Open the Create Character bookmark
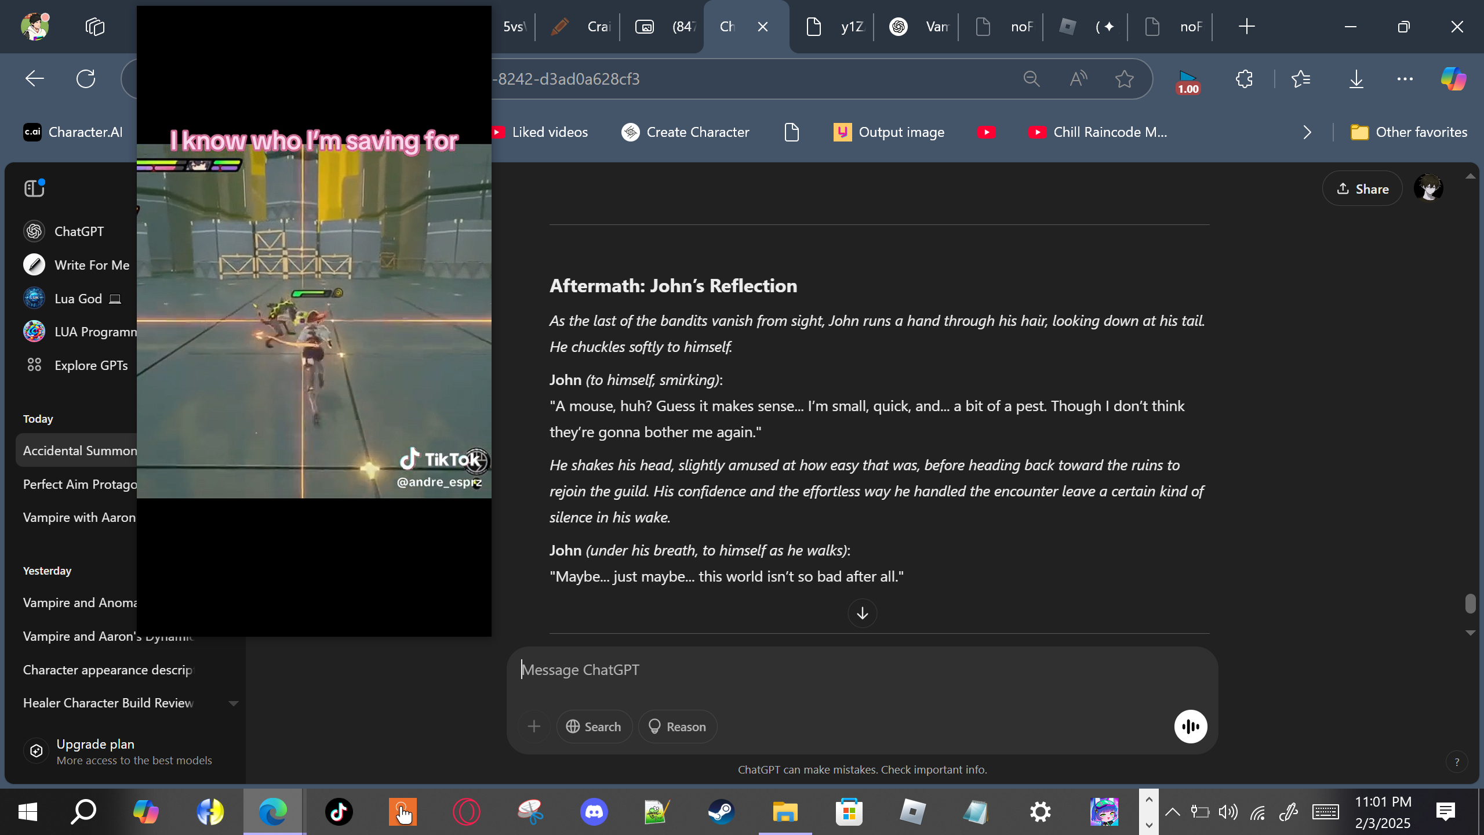Image resolution: width=1484 pixels, height=835 pixels. (685, 132)
